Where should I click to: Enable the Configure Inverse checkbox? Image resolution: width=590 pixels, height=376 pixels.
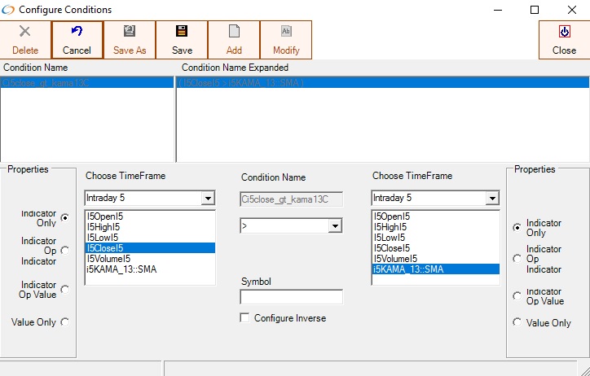point(245,318)
